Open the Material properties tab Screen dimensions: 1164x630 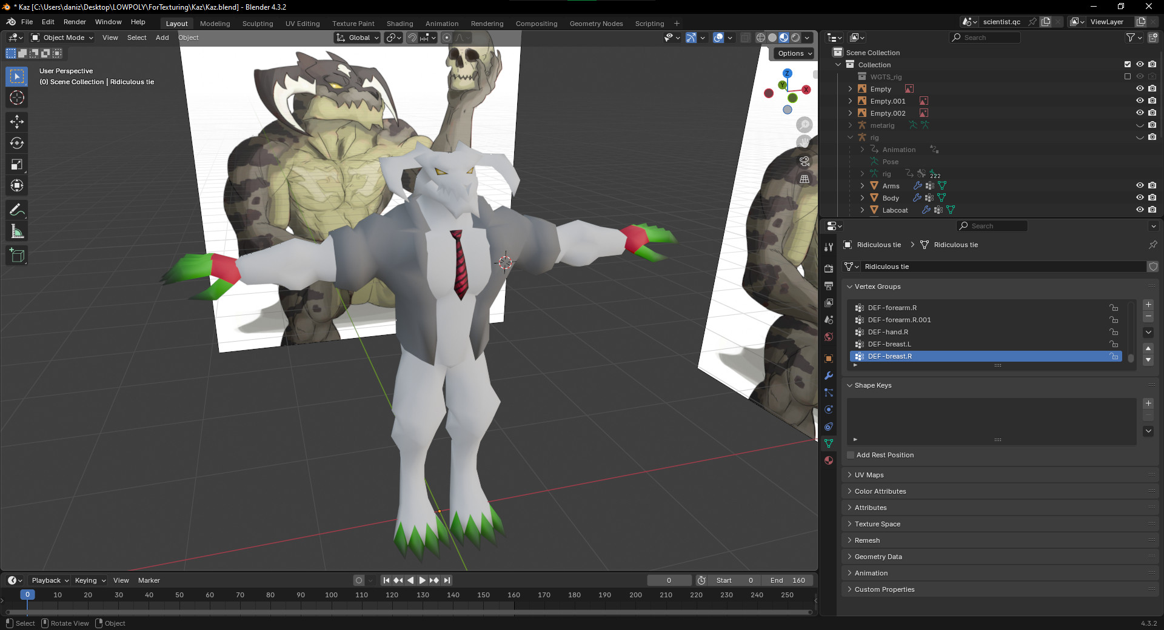(x=829, y=460)
